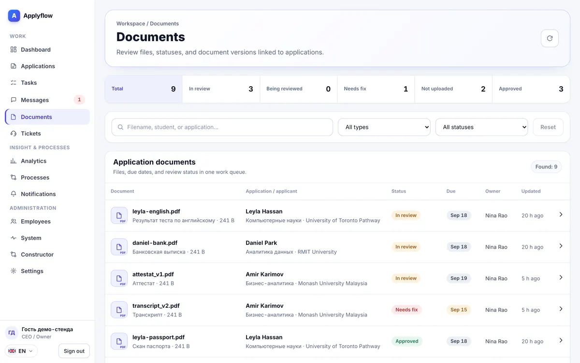Click the Settings gear icon

[x=14, y=271]
